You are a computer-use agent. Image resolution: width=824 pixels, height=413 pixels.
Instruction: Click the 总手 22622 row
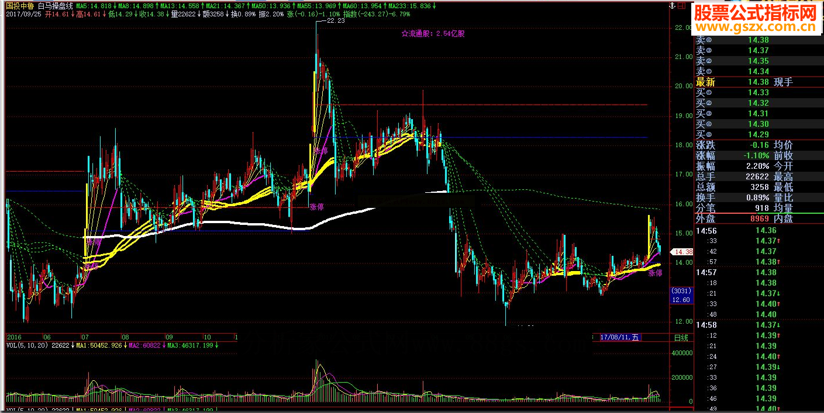732,177
